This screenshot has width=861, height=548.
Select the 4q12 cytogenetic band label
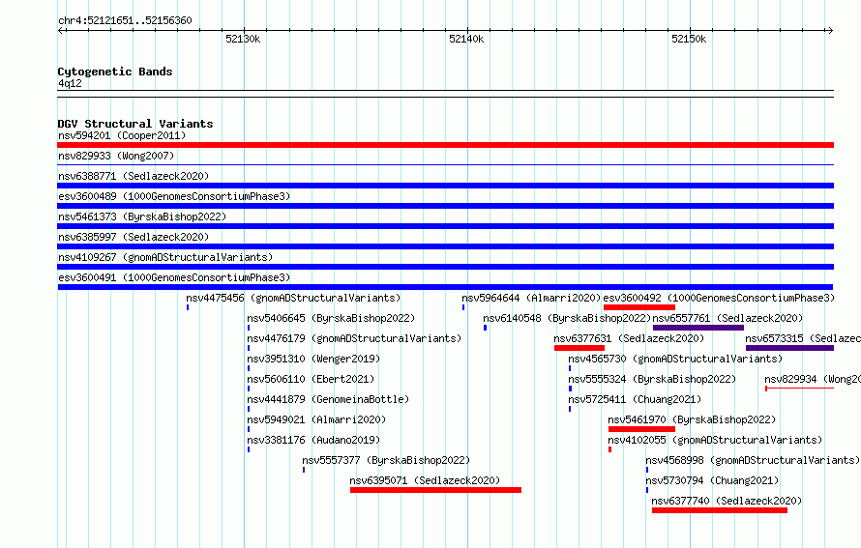(x=70, y=83)
